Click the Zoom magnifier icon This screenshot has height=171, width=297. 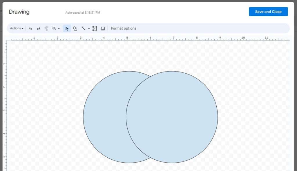coord(54,28)
